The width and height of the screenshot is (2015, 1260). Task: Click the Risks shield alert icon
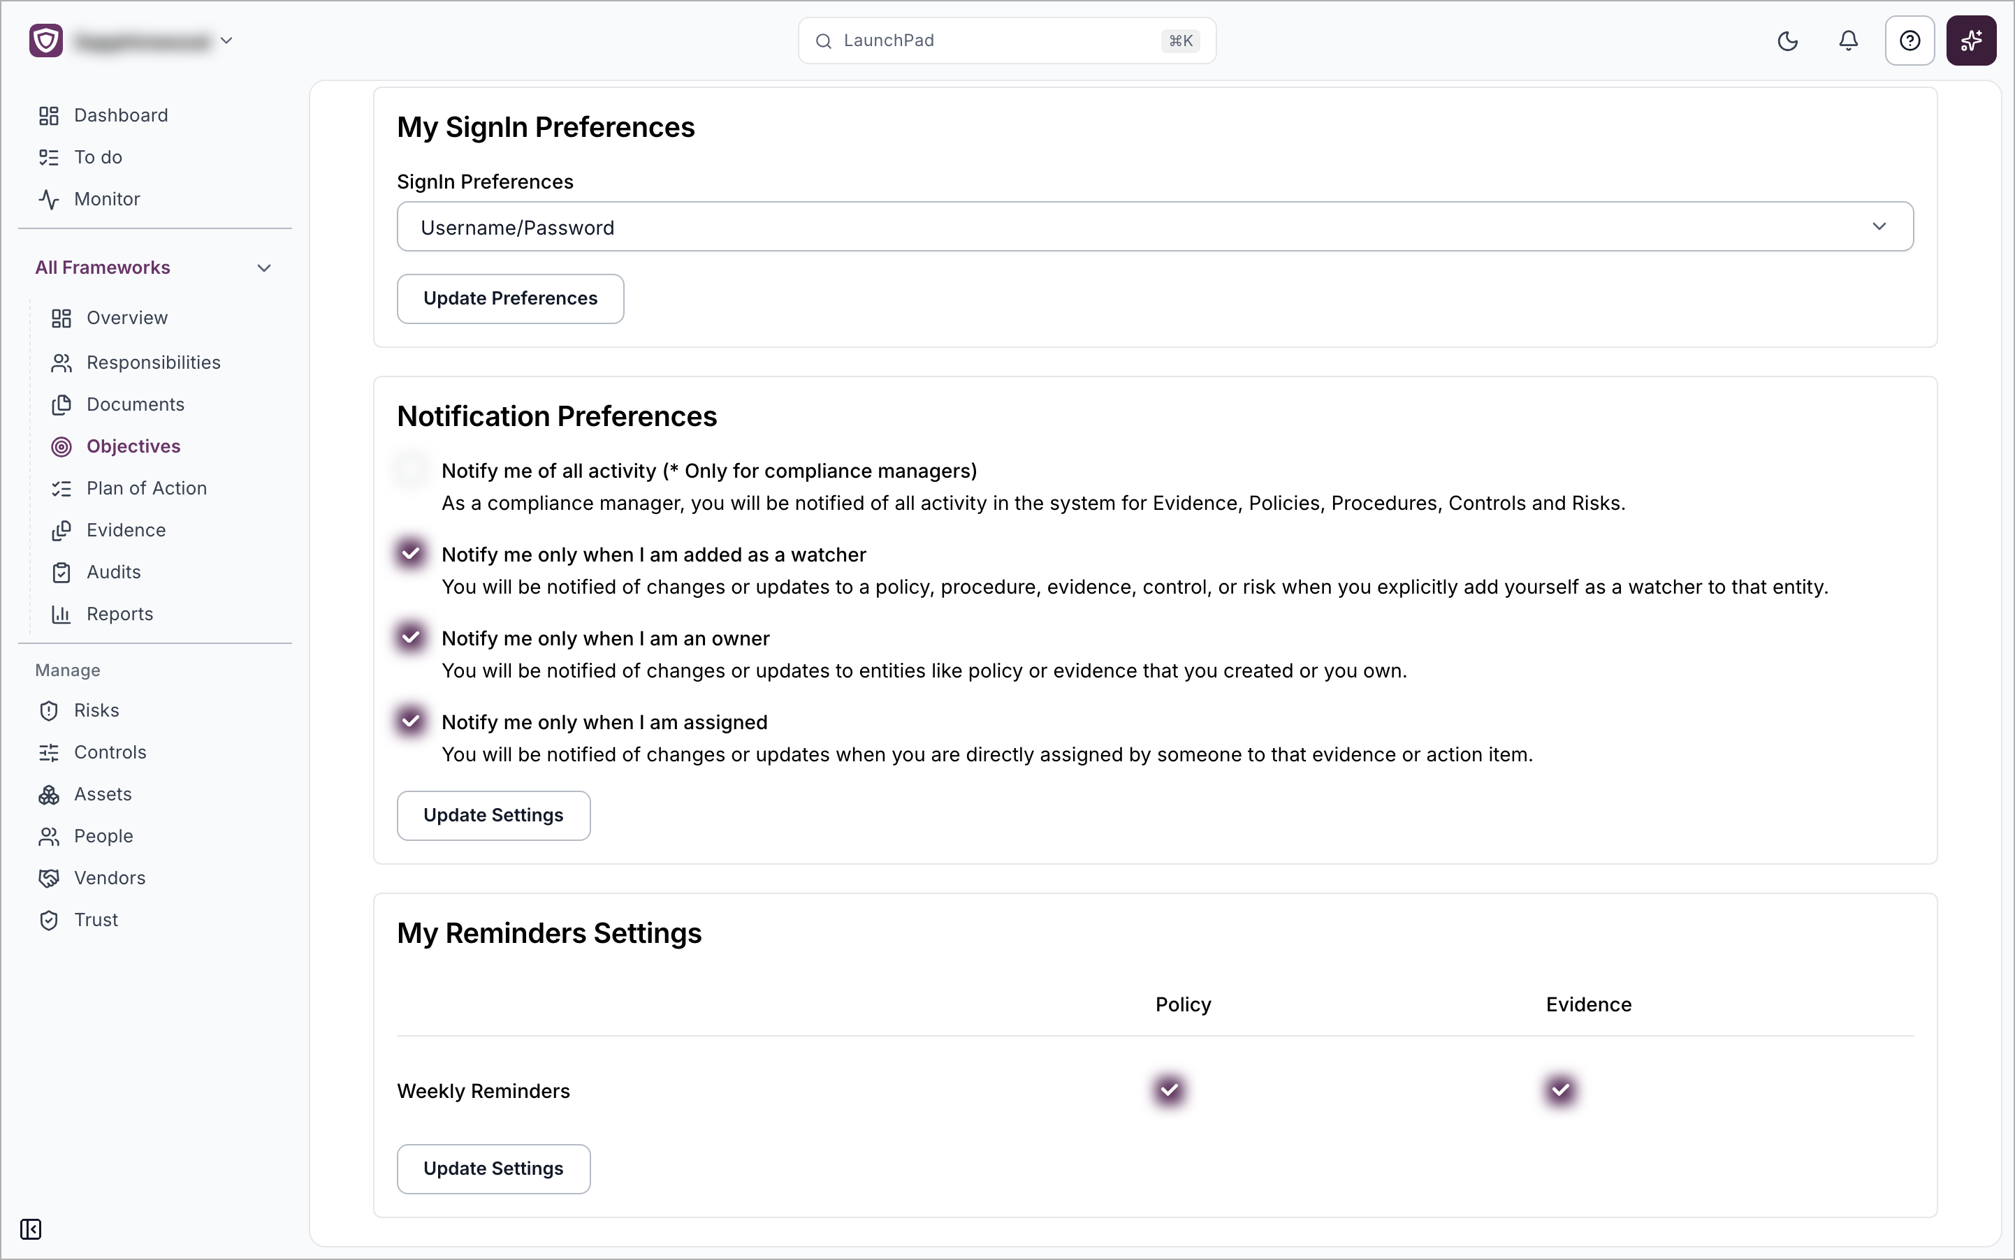[49, 711]
